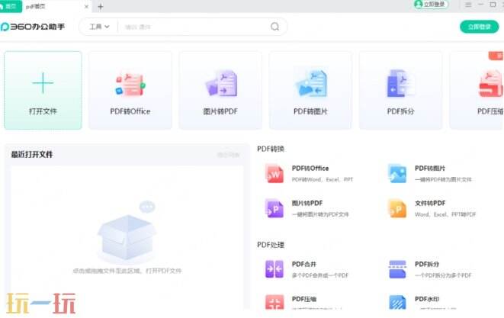Click the purple P icon beside 图片转PDF in PDF转换 list
Screen dimensions: 504x318
tap(274, 209)
